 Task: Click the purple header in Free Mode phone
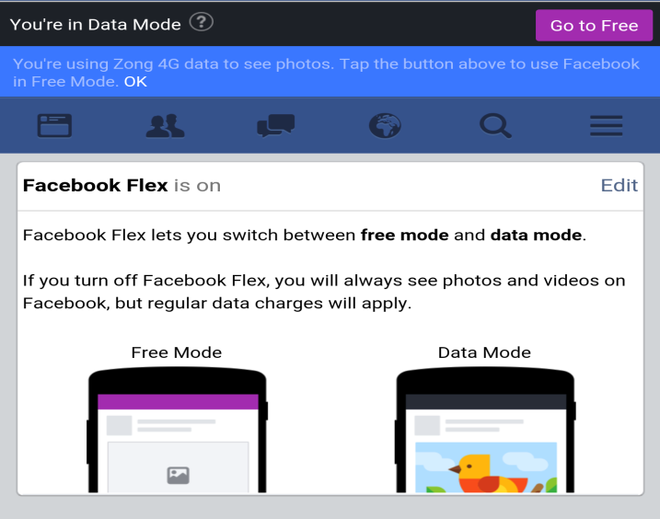(178, 401)
